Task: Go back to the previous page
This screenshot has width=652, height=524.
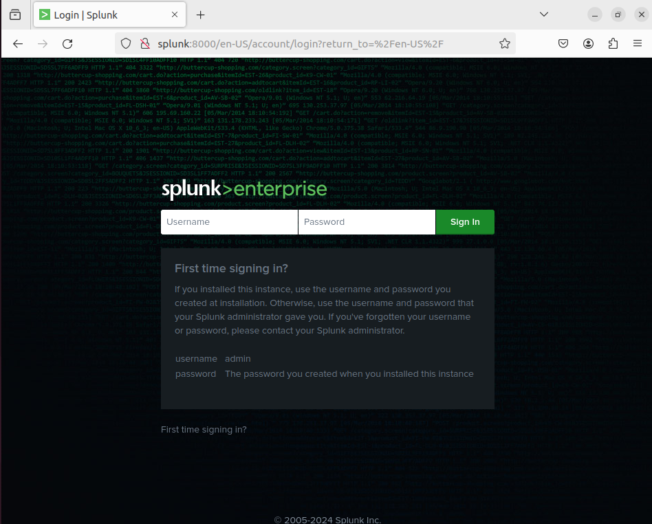Action: click(x=18, y=43)
